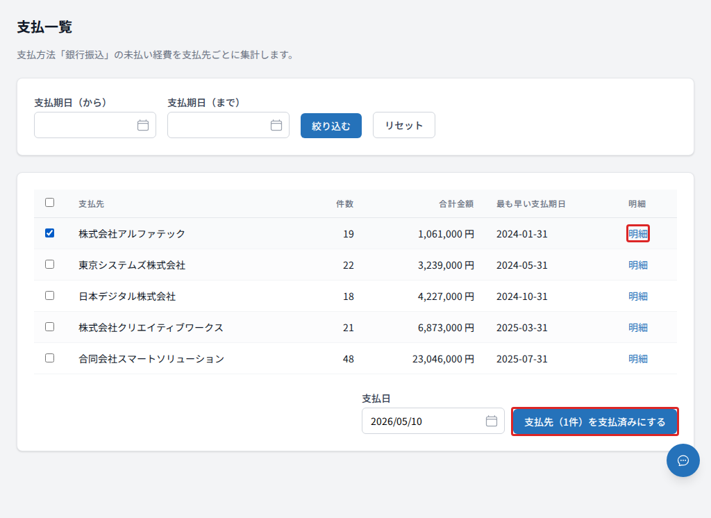Screen dimensions: 711x518
Task: Click due date 2024-01-31
Action: 522,234
